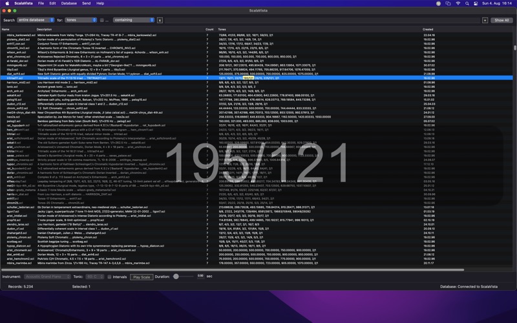Select the diat_soft3.scl row
Screen dimensions: 517x323
click(257, 74)
